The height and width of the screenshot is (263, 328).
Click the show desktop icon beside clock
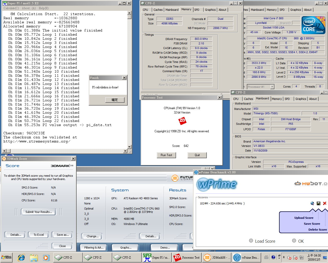325,257
